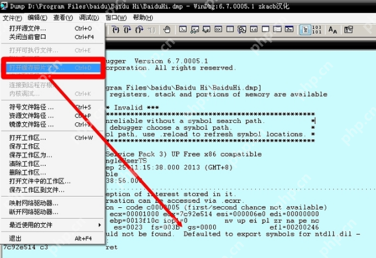The image size is (376, 258).
Task: Choose 删除工作区... menu entry
Action: [x=53, y=172]
